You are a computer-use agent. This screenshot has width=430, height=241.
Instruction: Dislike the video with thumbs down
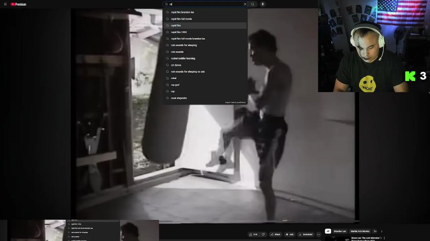click(x=263, y=234)
